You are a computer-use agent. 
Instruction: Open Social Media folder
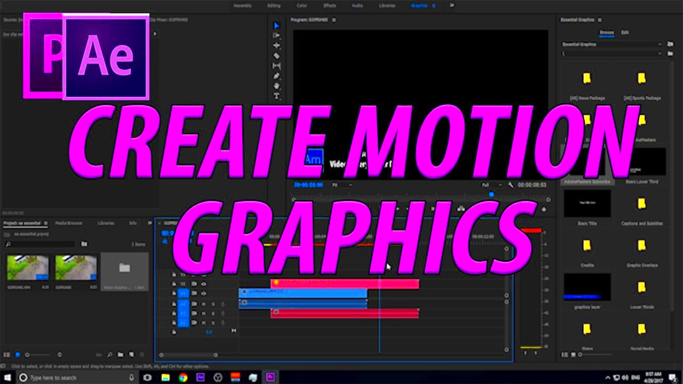(x=642, y=329)
